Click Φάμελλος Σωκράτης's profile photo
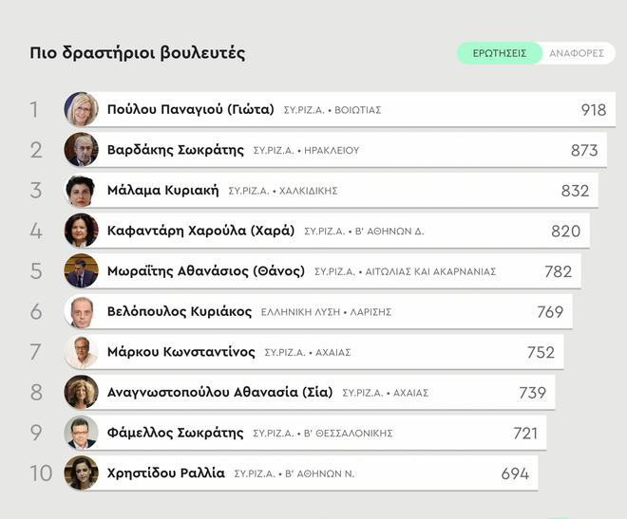 click(81, 433)
